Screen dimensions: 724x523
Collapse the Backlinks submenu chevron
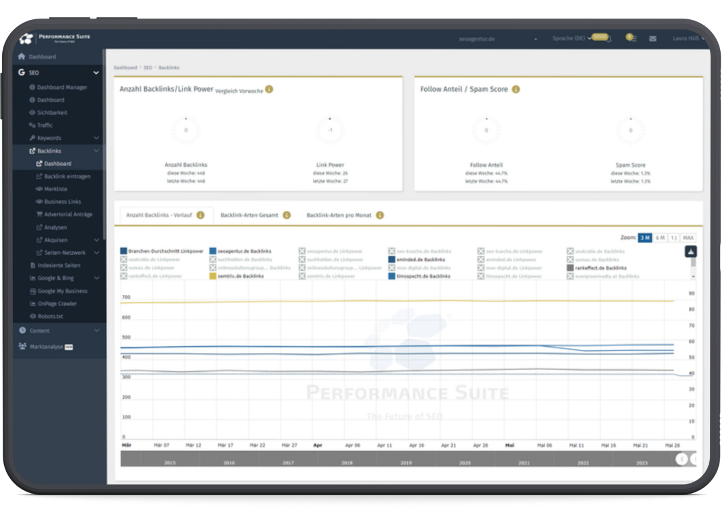96,151
